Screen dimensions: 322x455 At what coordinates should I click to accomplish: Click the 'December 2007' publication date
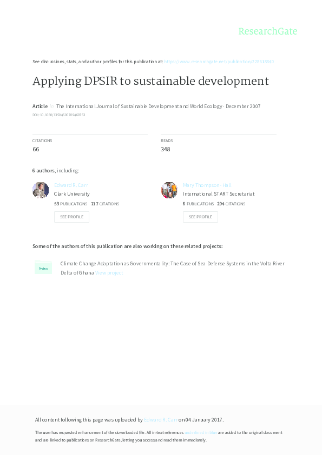(x=243, y=106)
